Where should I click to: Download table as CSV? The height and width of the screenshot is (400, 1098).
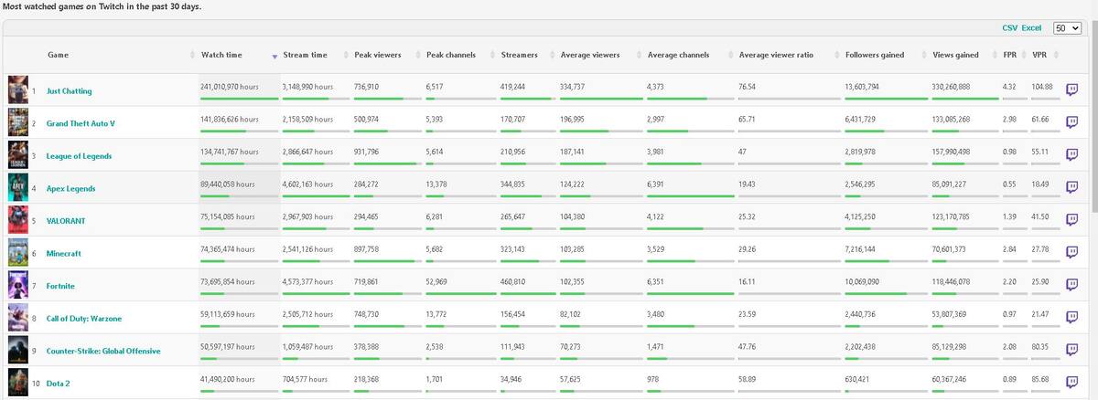tap(1009, 28)
